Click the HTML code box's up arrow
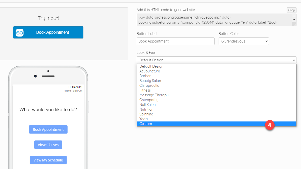Screen dimensions: 301x169 coord(294,16)
